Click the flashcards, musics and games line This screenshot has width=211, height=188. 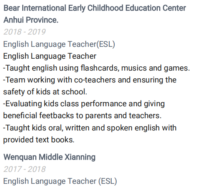pos(96,68)
